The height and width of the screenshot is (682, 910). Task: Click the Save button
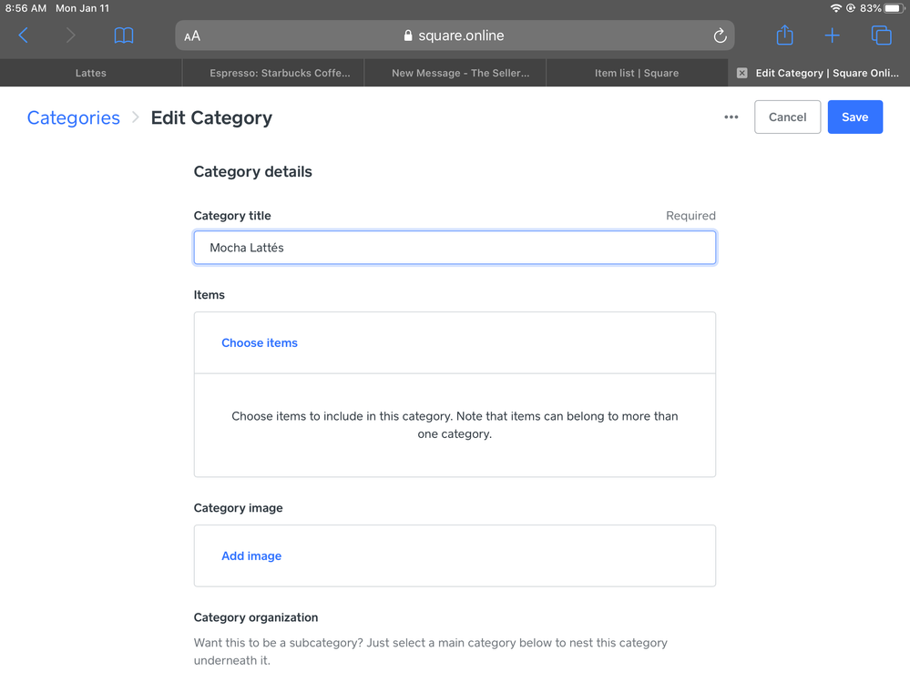[x=854, y=117]
